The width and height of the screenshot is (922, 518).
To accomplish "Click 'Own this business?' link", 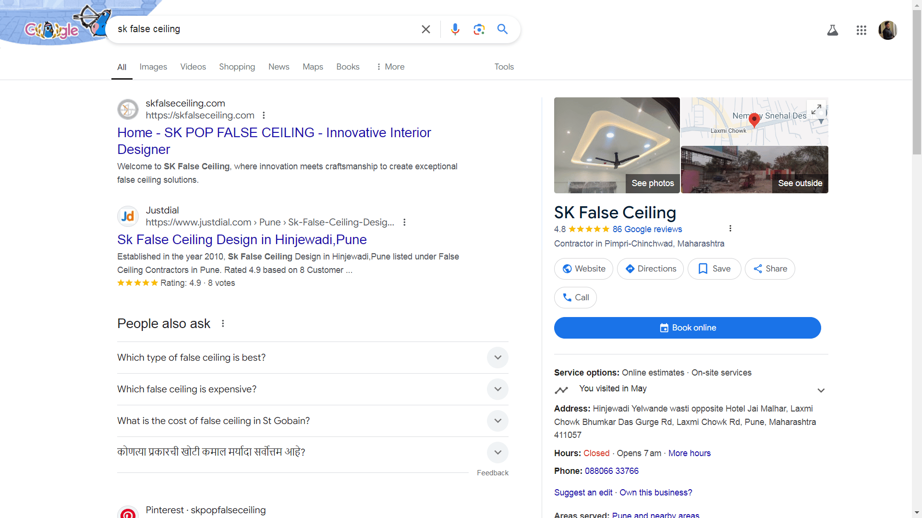I will (655, 493).
